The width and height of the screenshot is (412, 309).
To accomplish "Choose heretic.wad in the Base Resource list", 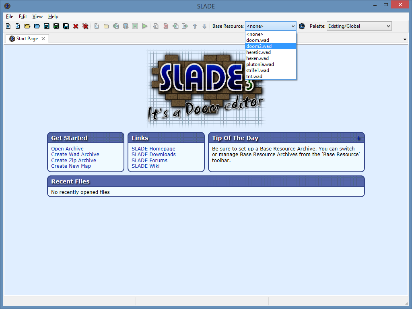I will 271,52.
